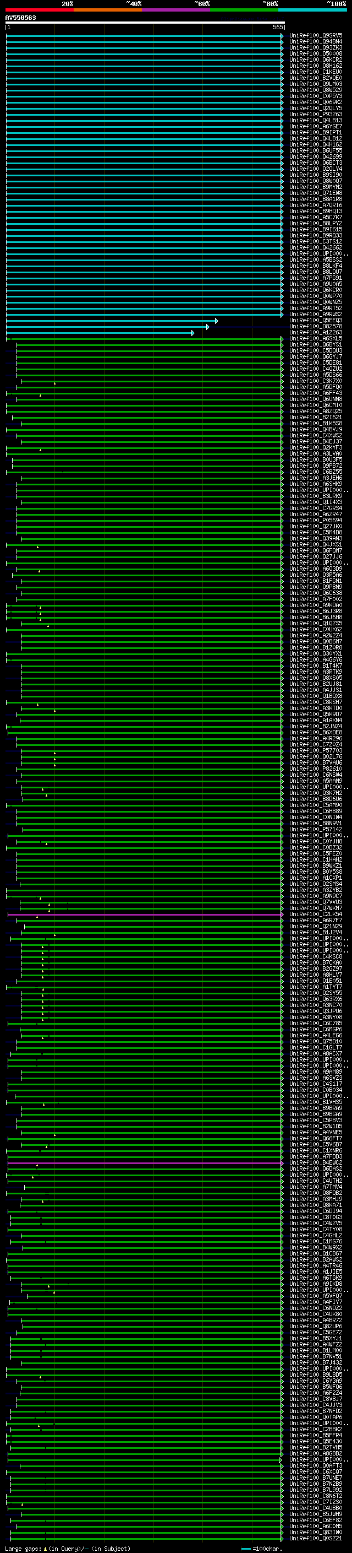The width and height of the screenshot is (352, 1553).
Task: Select hit label UniRef100_Q42699
Action: pos(316,157)
